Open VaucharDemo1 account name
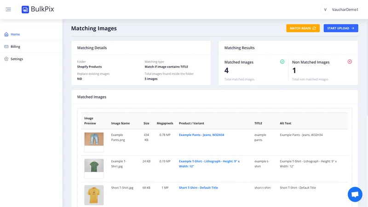Screen dimensions: 368x207 click(x=345, y=10)
